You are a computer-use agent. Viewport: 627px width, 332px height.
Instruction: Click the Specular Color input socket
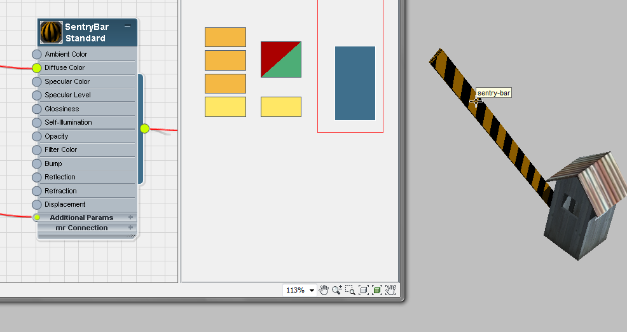36,81
